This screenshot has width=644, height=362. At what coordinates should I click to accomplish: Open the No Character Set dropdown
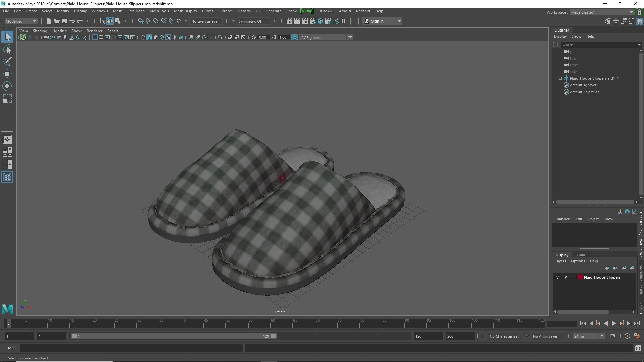point(504,336)
